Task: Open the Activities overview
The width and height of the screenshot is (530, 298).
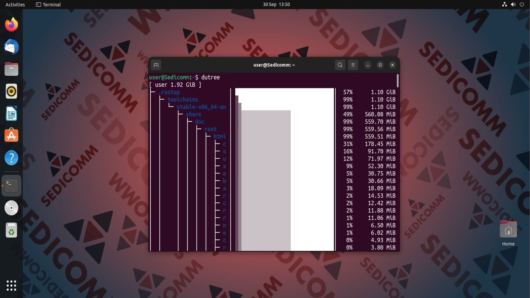Action: tap(15, 4)
